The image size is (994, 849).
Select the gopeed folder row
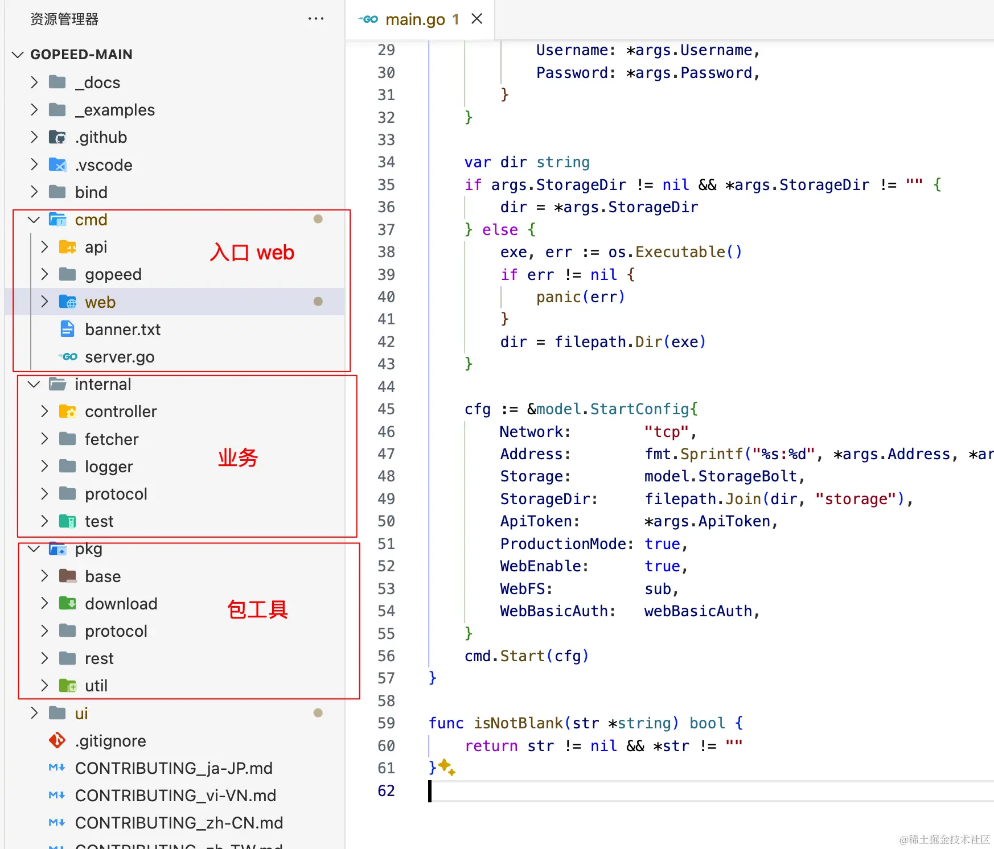[x=174, y=274]
